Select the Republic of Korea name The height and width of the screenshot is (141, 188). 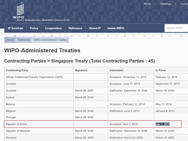click(16, 124)
